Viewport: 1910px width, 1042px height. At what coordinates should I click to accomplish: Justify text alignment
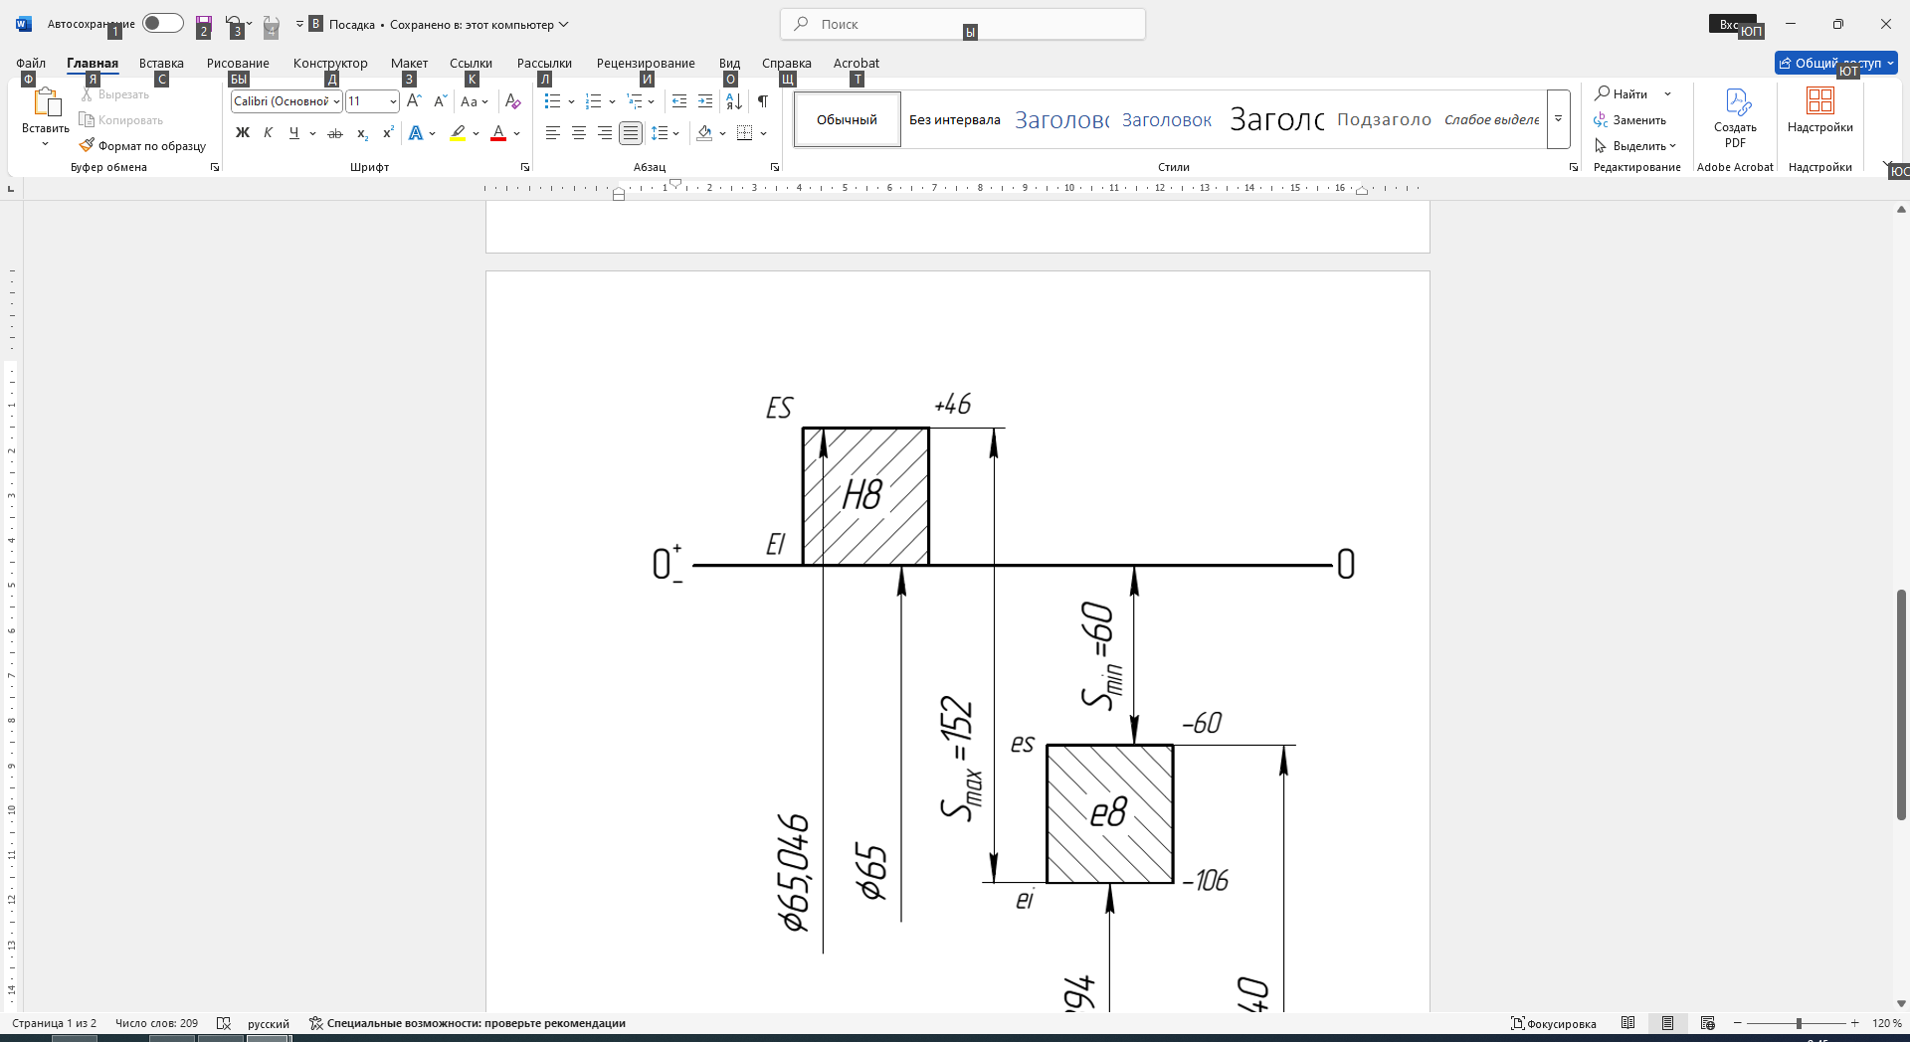(x=631, y=132)
